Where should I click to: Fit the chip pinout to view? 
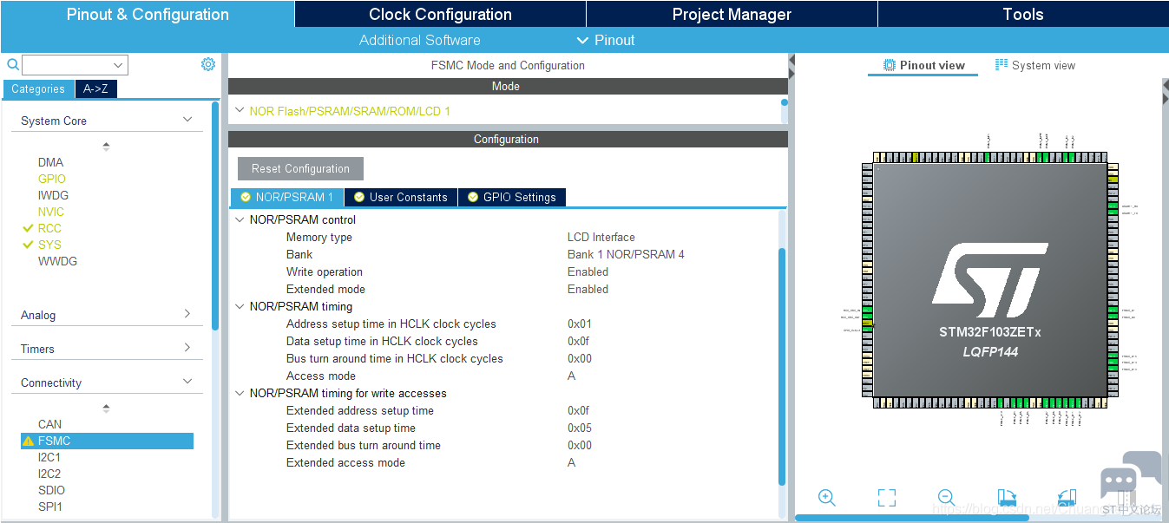tap(886, 498)
